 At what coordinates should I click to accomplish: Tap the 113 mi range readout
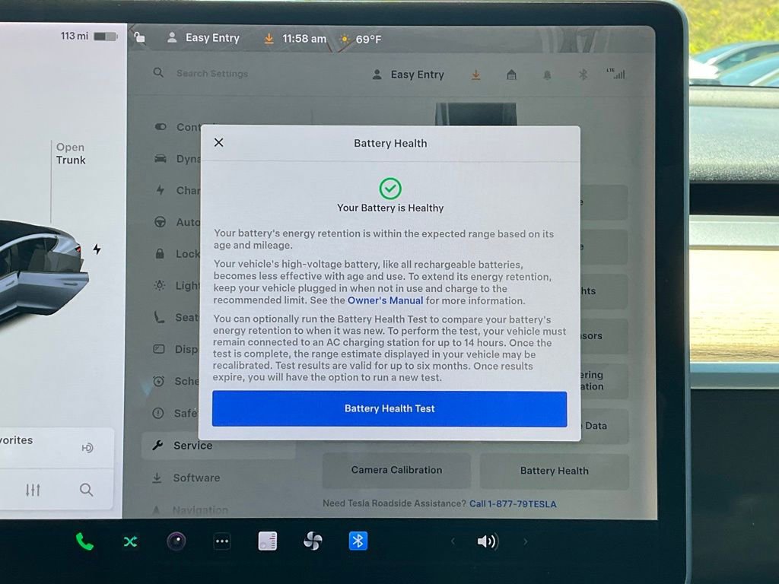tap(75, 36)
